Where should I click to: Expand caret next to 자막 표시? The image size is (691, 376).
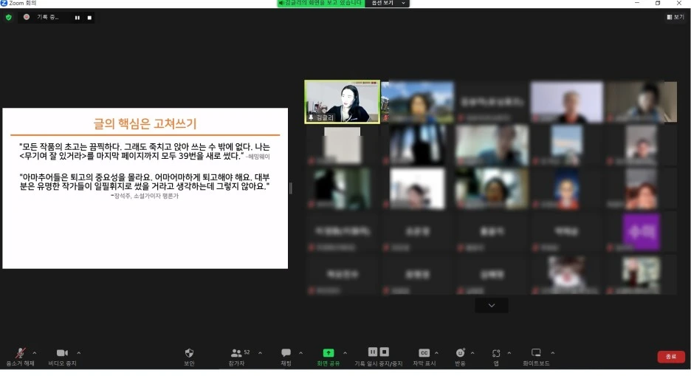437,353
